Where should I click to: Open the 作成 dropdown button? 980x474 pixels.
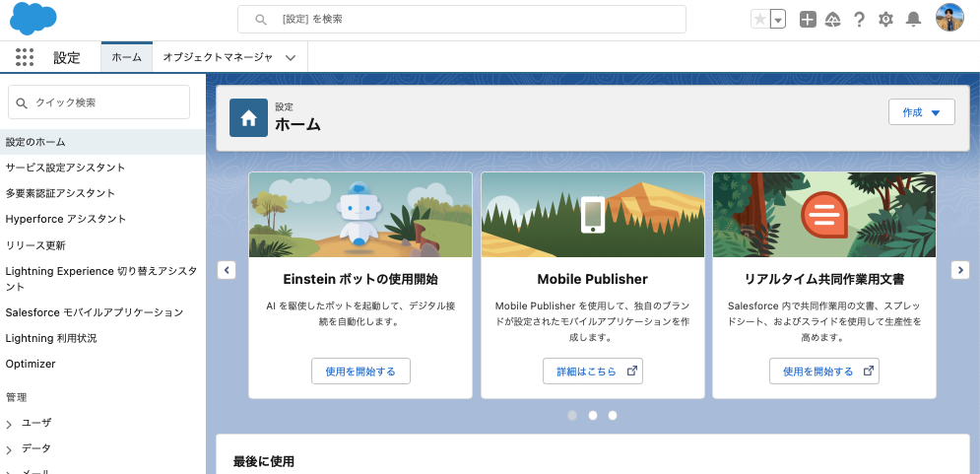[x=922, y=112]
